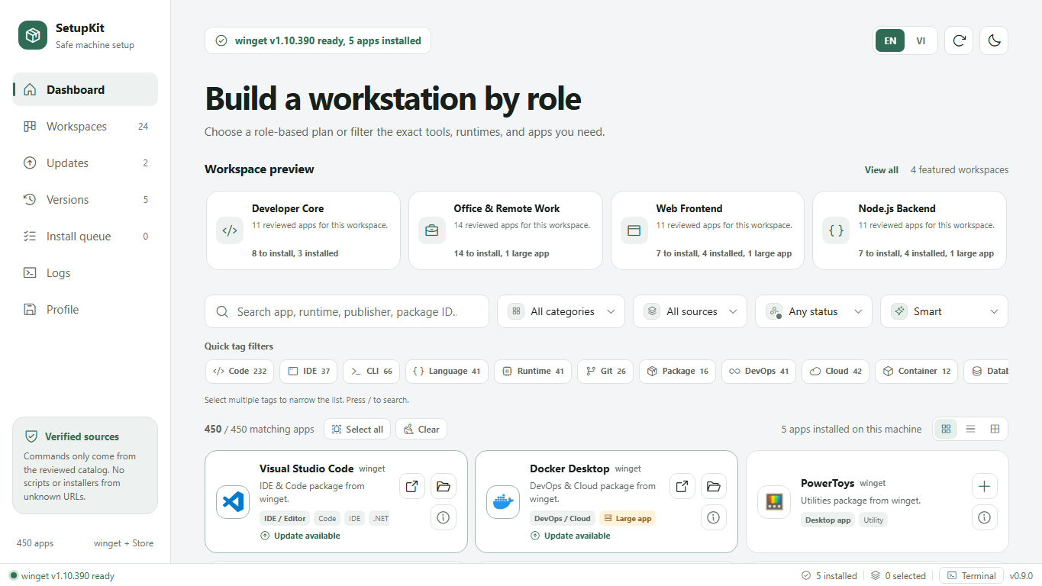Click the 0 selected status indicator

click(x=898, y=576)
